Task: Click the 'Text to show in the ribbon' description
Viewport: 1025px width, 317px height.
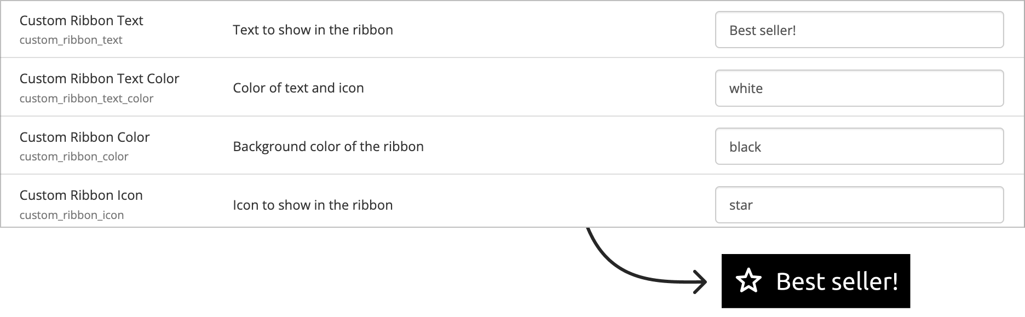Action: point(313,30)
